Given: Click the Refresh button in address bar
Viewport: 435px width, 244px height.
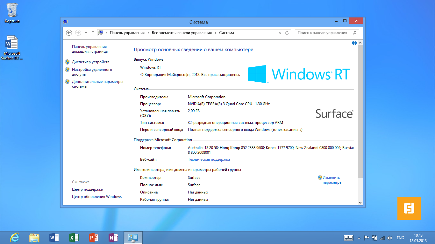Looking at the screenshot, I should 287,33.
